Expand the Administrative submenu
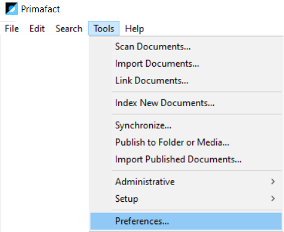 click(x=186, y=181)
